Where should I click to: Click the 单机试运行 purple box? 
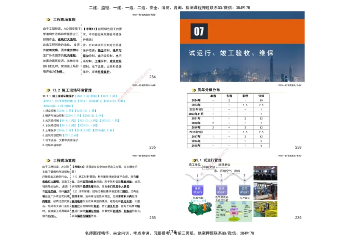(x=197, y=190)
